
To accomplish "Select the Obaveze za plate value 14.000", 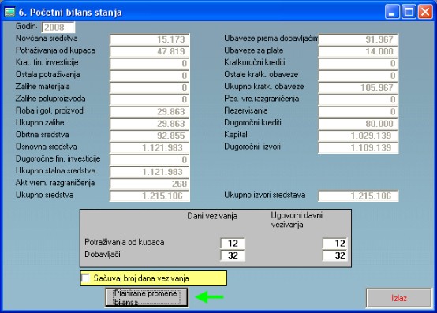I will [358, 51].
